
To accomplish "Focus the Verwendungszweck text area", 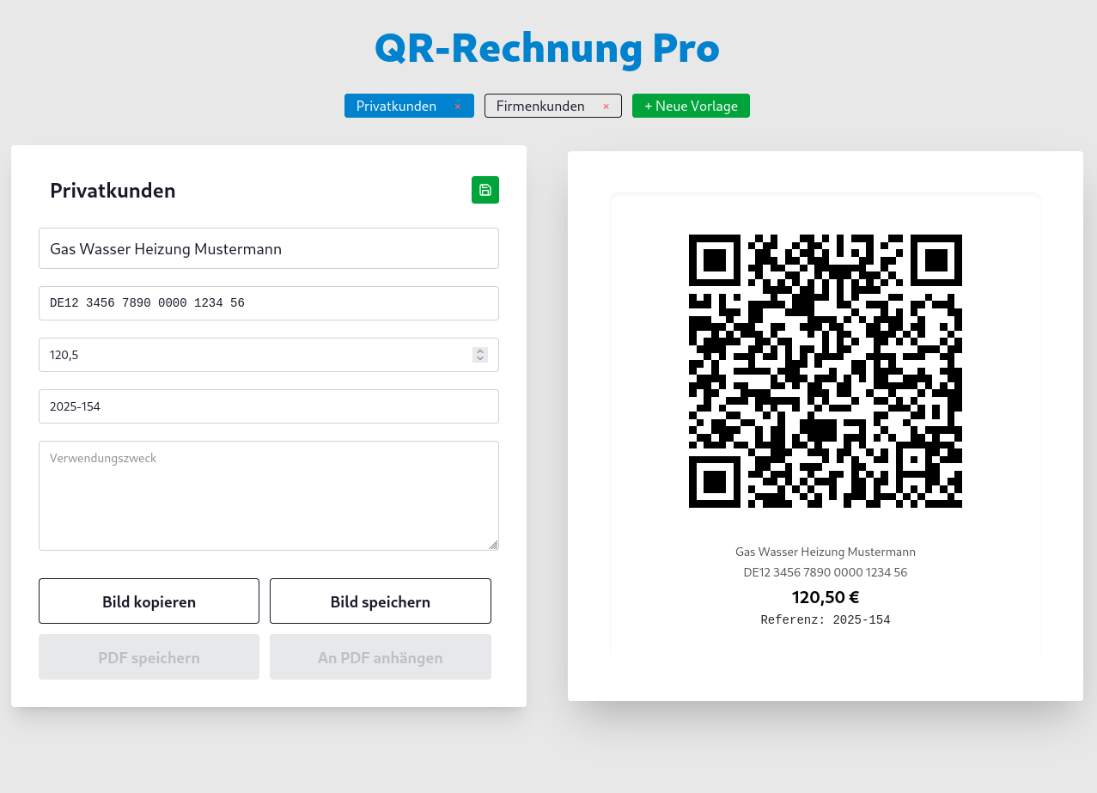I will (268, 495).
